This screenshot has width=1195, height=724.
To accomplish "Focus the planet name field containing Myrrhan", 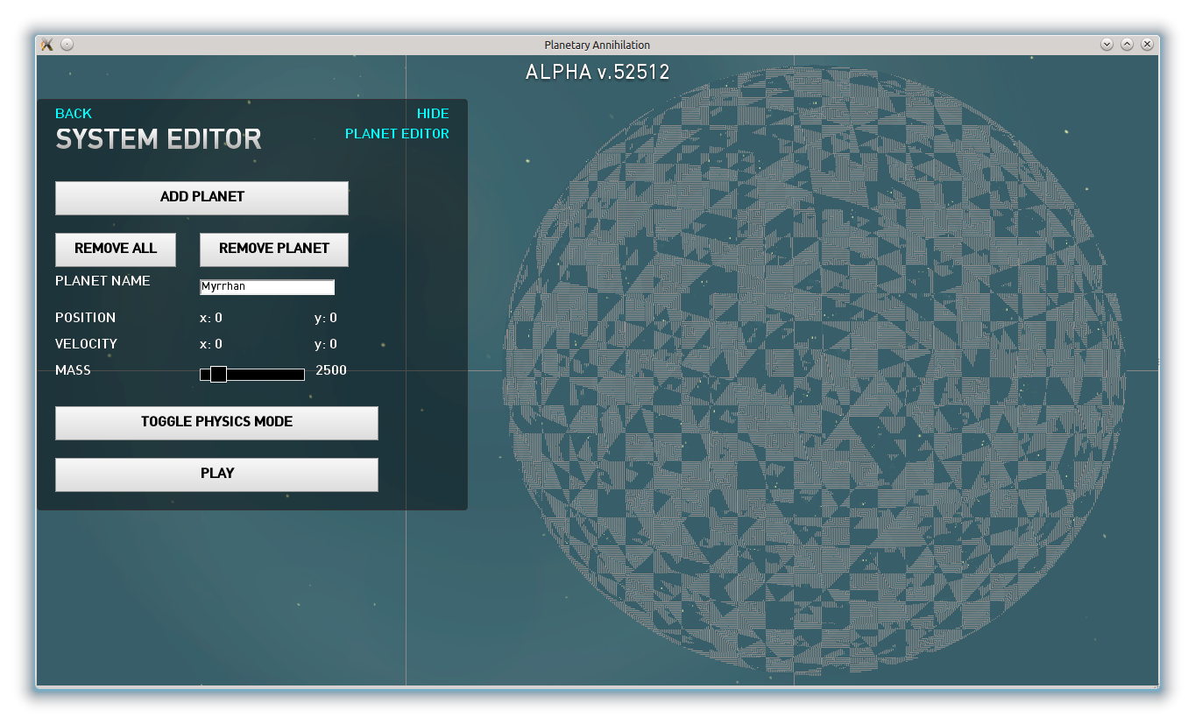I will coord(267,287).
